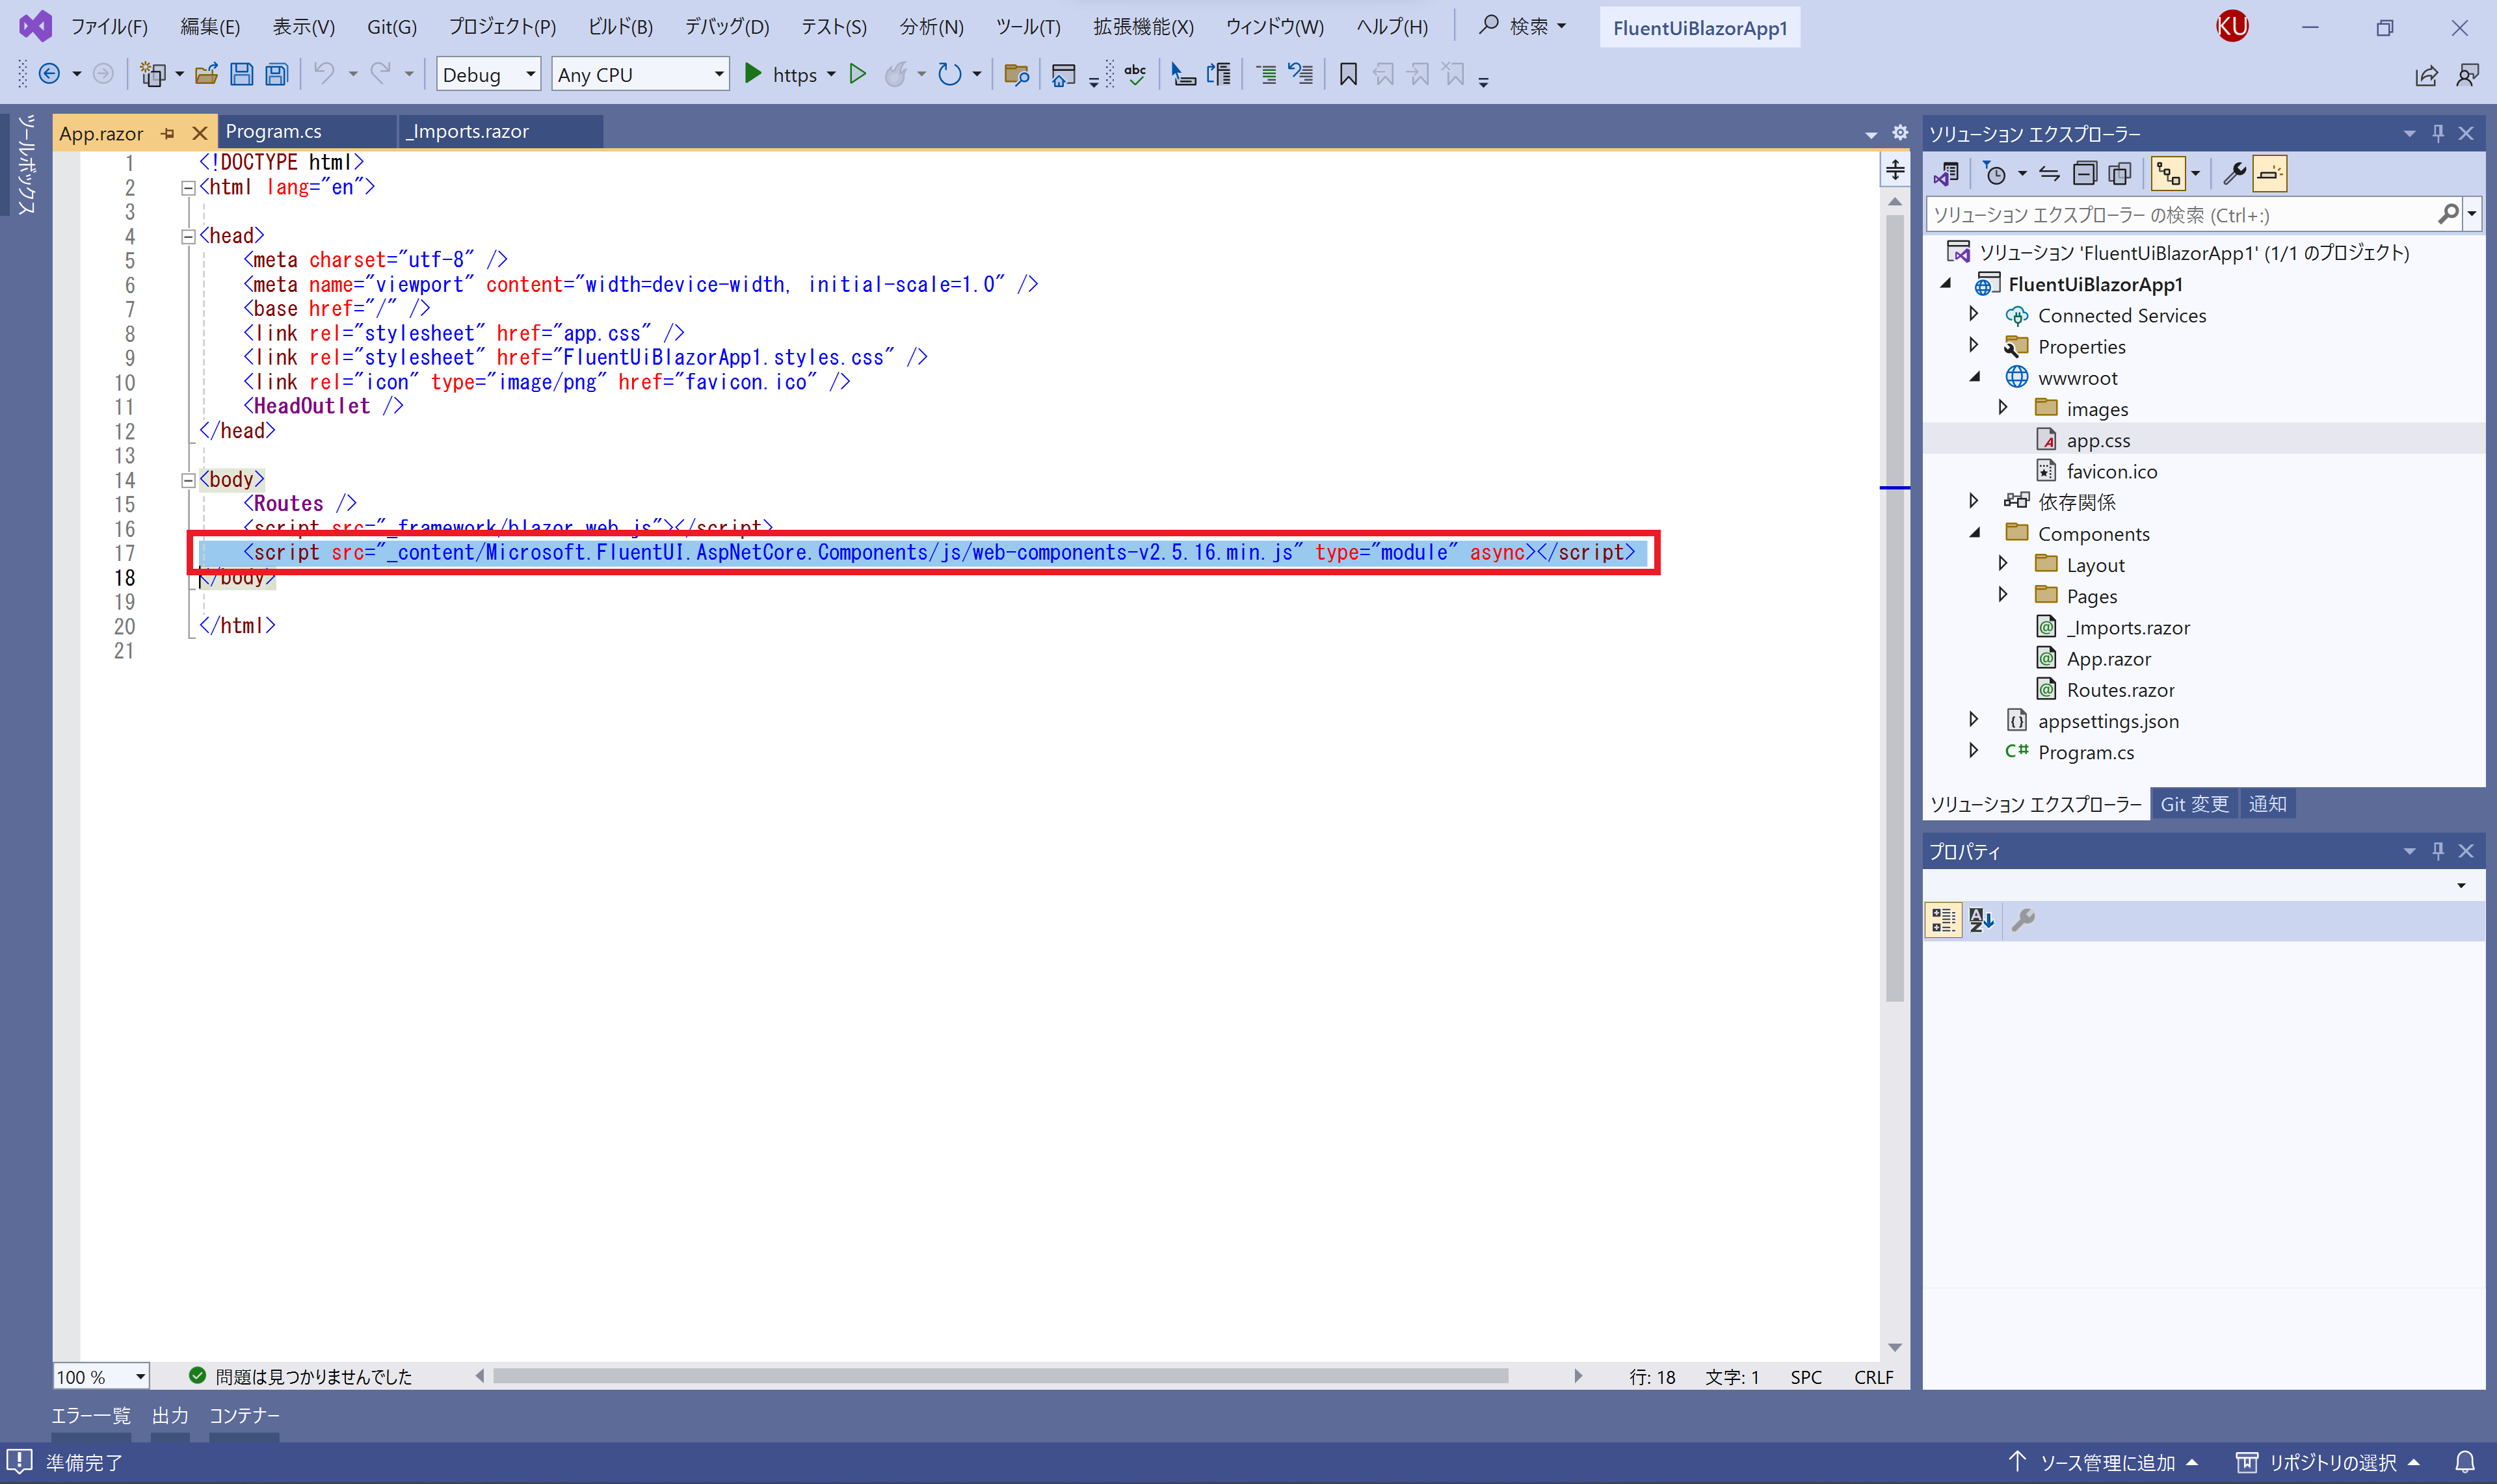Start without debugging using the hollow play icon
This screenshot has height=1484, width=2497.
click(x=857, y=74)
